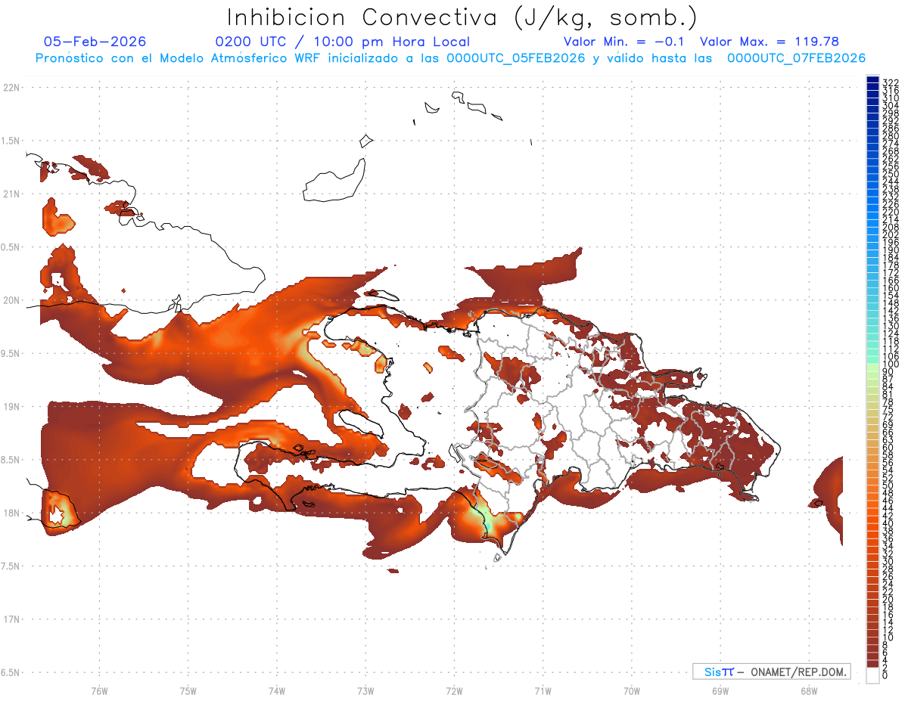Click the WRF model forecast description line
The image size is (908, 701).
pos(450,58)
